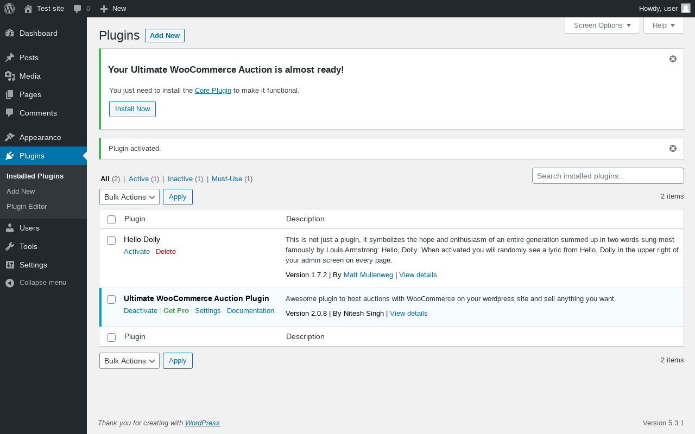The height and width of the screenshot is (434, 695).
Task: Click the Install Now button
Action: pos(132,109)
